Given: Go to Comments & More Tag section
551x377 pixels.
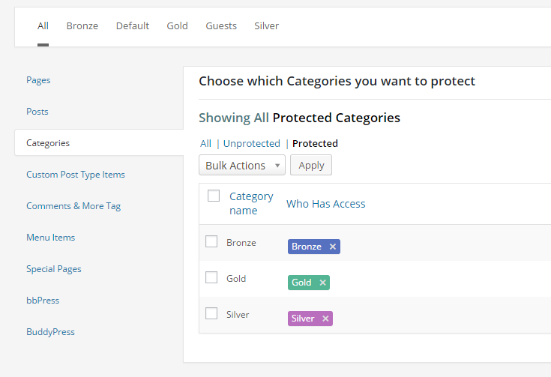Looking at the screenshot, I should tap(73, 206).
